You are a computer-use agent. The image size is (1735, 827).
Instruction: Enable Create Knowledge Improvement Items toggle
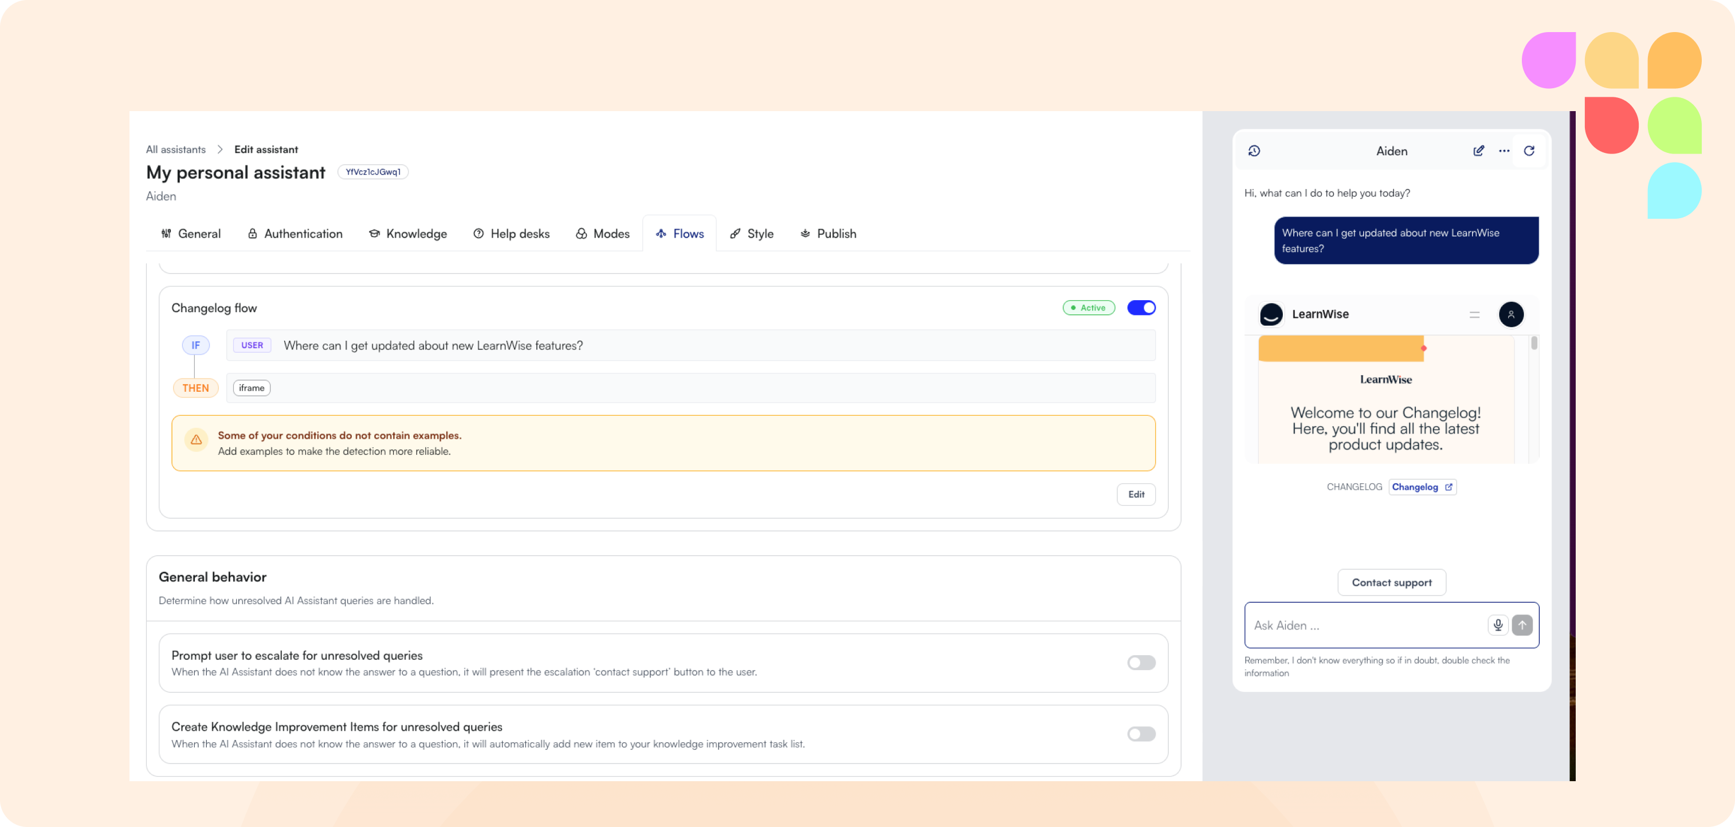1141,734
